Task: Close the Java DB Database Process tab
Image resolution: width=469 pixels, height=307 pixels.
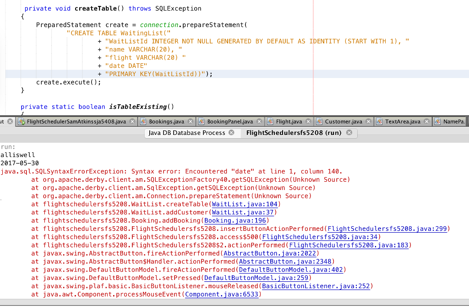Action: (232, 133)
